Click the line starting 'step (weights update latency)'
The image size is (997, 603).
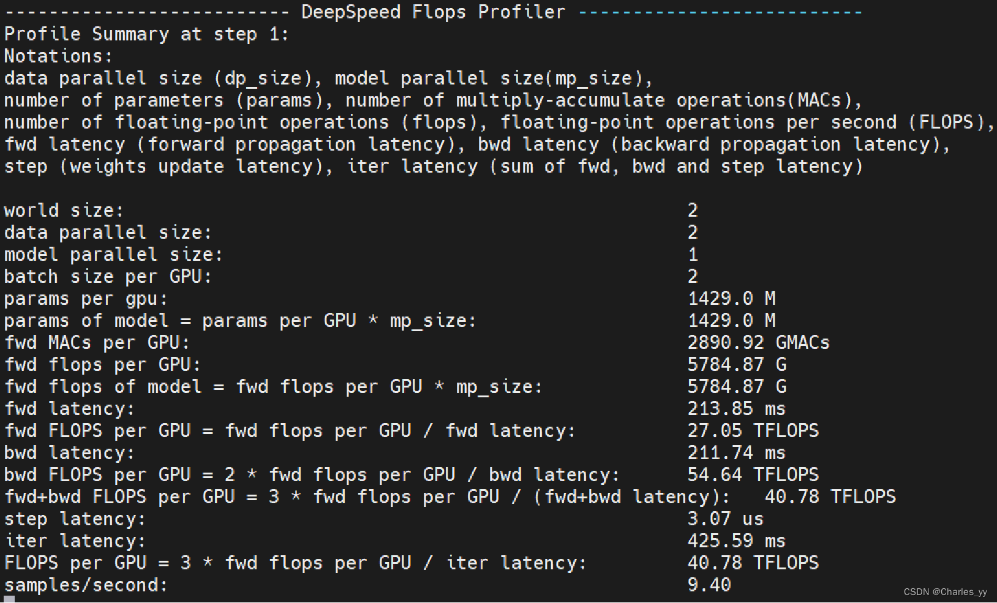coord(433,167)
